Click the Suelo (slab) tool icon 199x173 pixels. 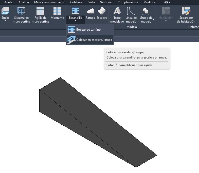[5, 11]
